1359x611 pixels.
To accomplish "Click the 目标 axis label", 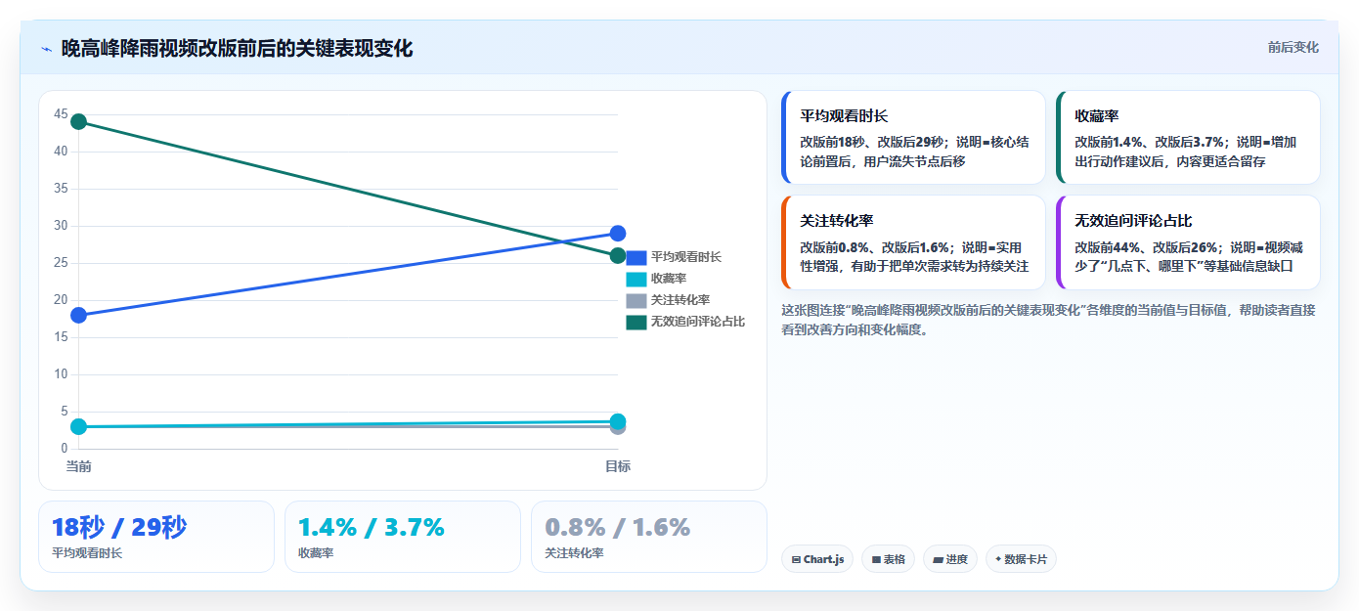I will [x=618, y=466].
